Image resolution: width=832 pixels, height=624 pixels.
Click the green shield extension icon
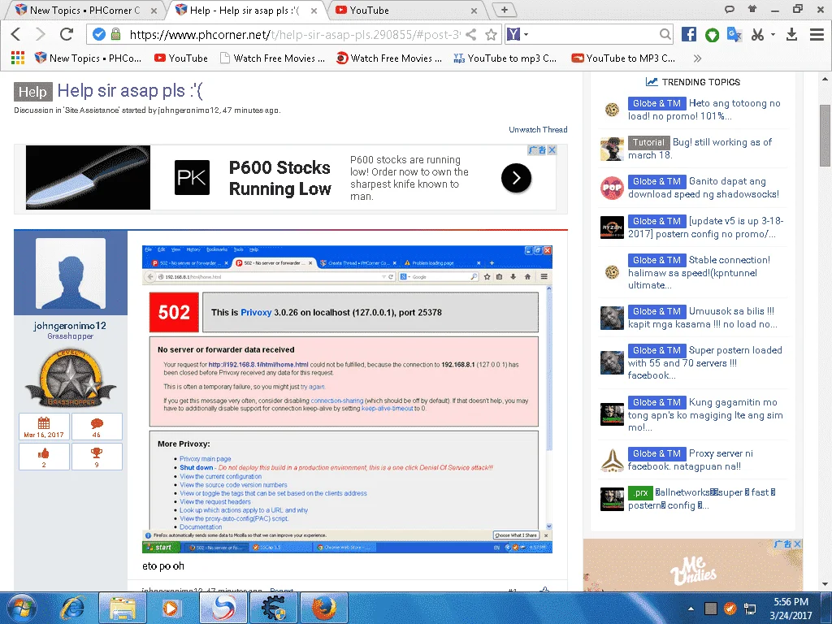(x=712, y=35)
